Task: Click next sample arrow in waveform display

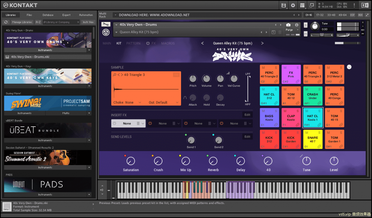Action: 122,75
